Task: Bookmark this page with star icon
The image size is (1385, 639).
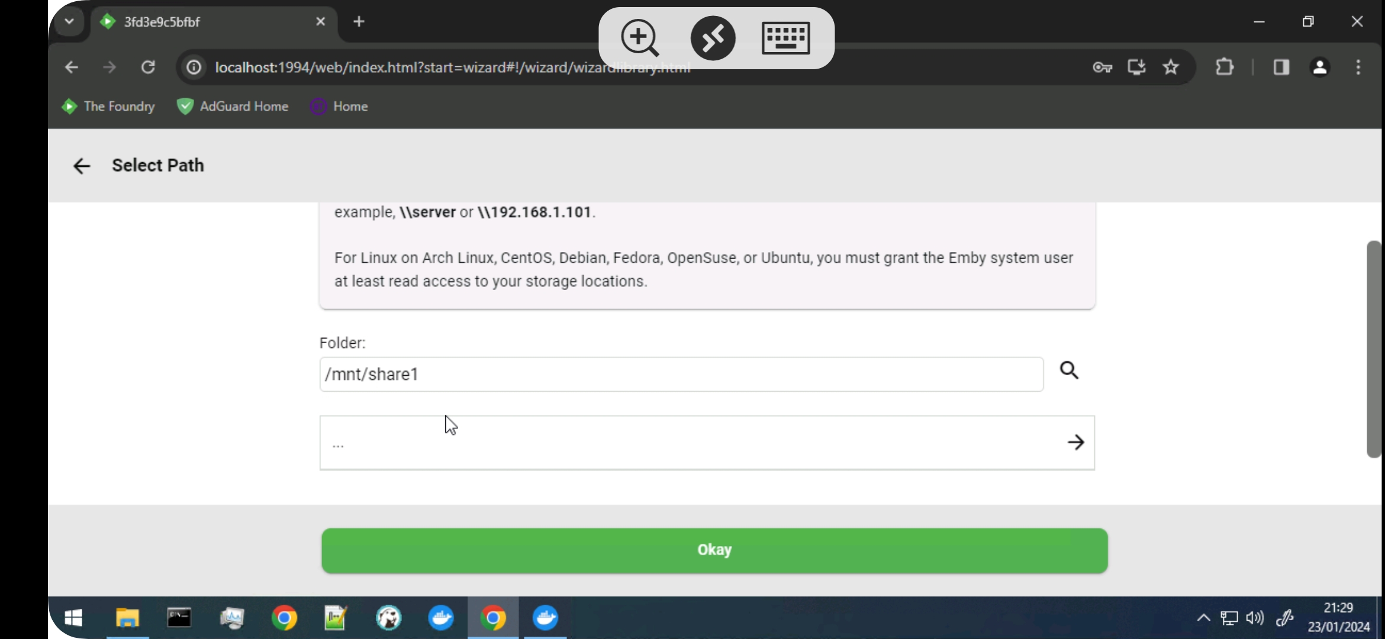Action: (x=1171, y=67)
